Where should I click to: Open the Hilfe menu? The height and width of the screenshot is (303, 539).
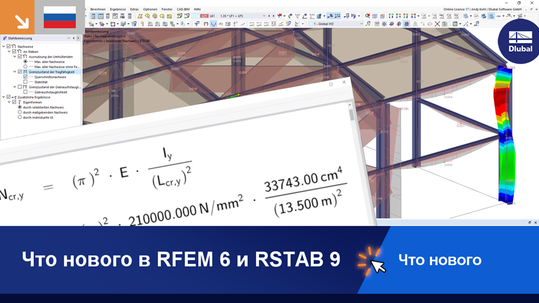(x=197, y=9)
